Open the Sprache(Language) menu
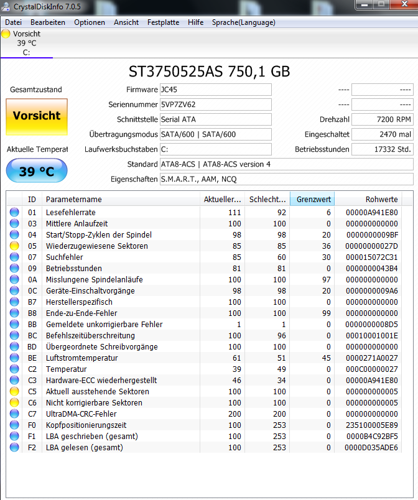The height and width of the screenshot is (500, 418). pyautogui.click(x=244, y=22)
